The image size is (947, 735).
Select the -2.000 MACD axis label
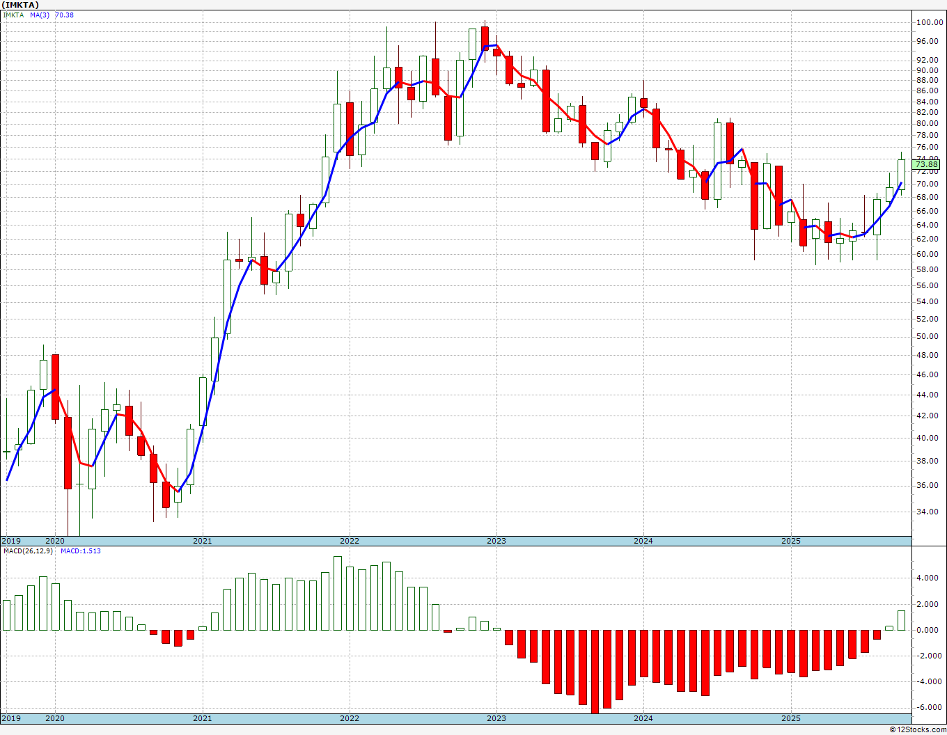pos(928,656)
